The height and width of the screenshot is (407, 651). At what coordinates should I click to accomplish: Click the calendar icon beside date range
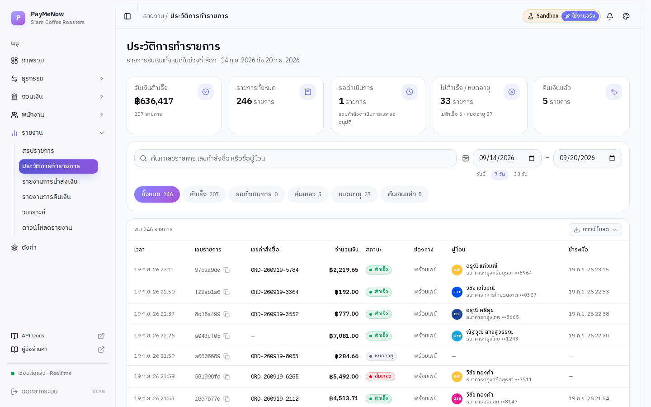coord(466,158)
